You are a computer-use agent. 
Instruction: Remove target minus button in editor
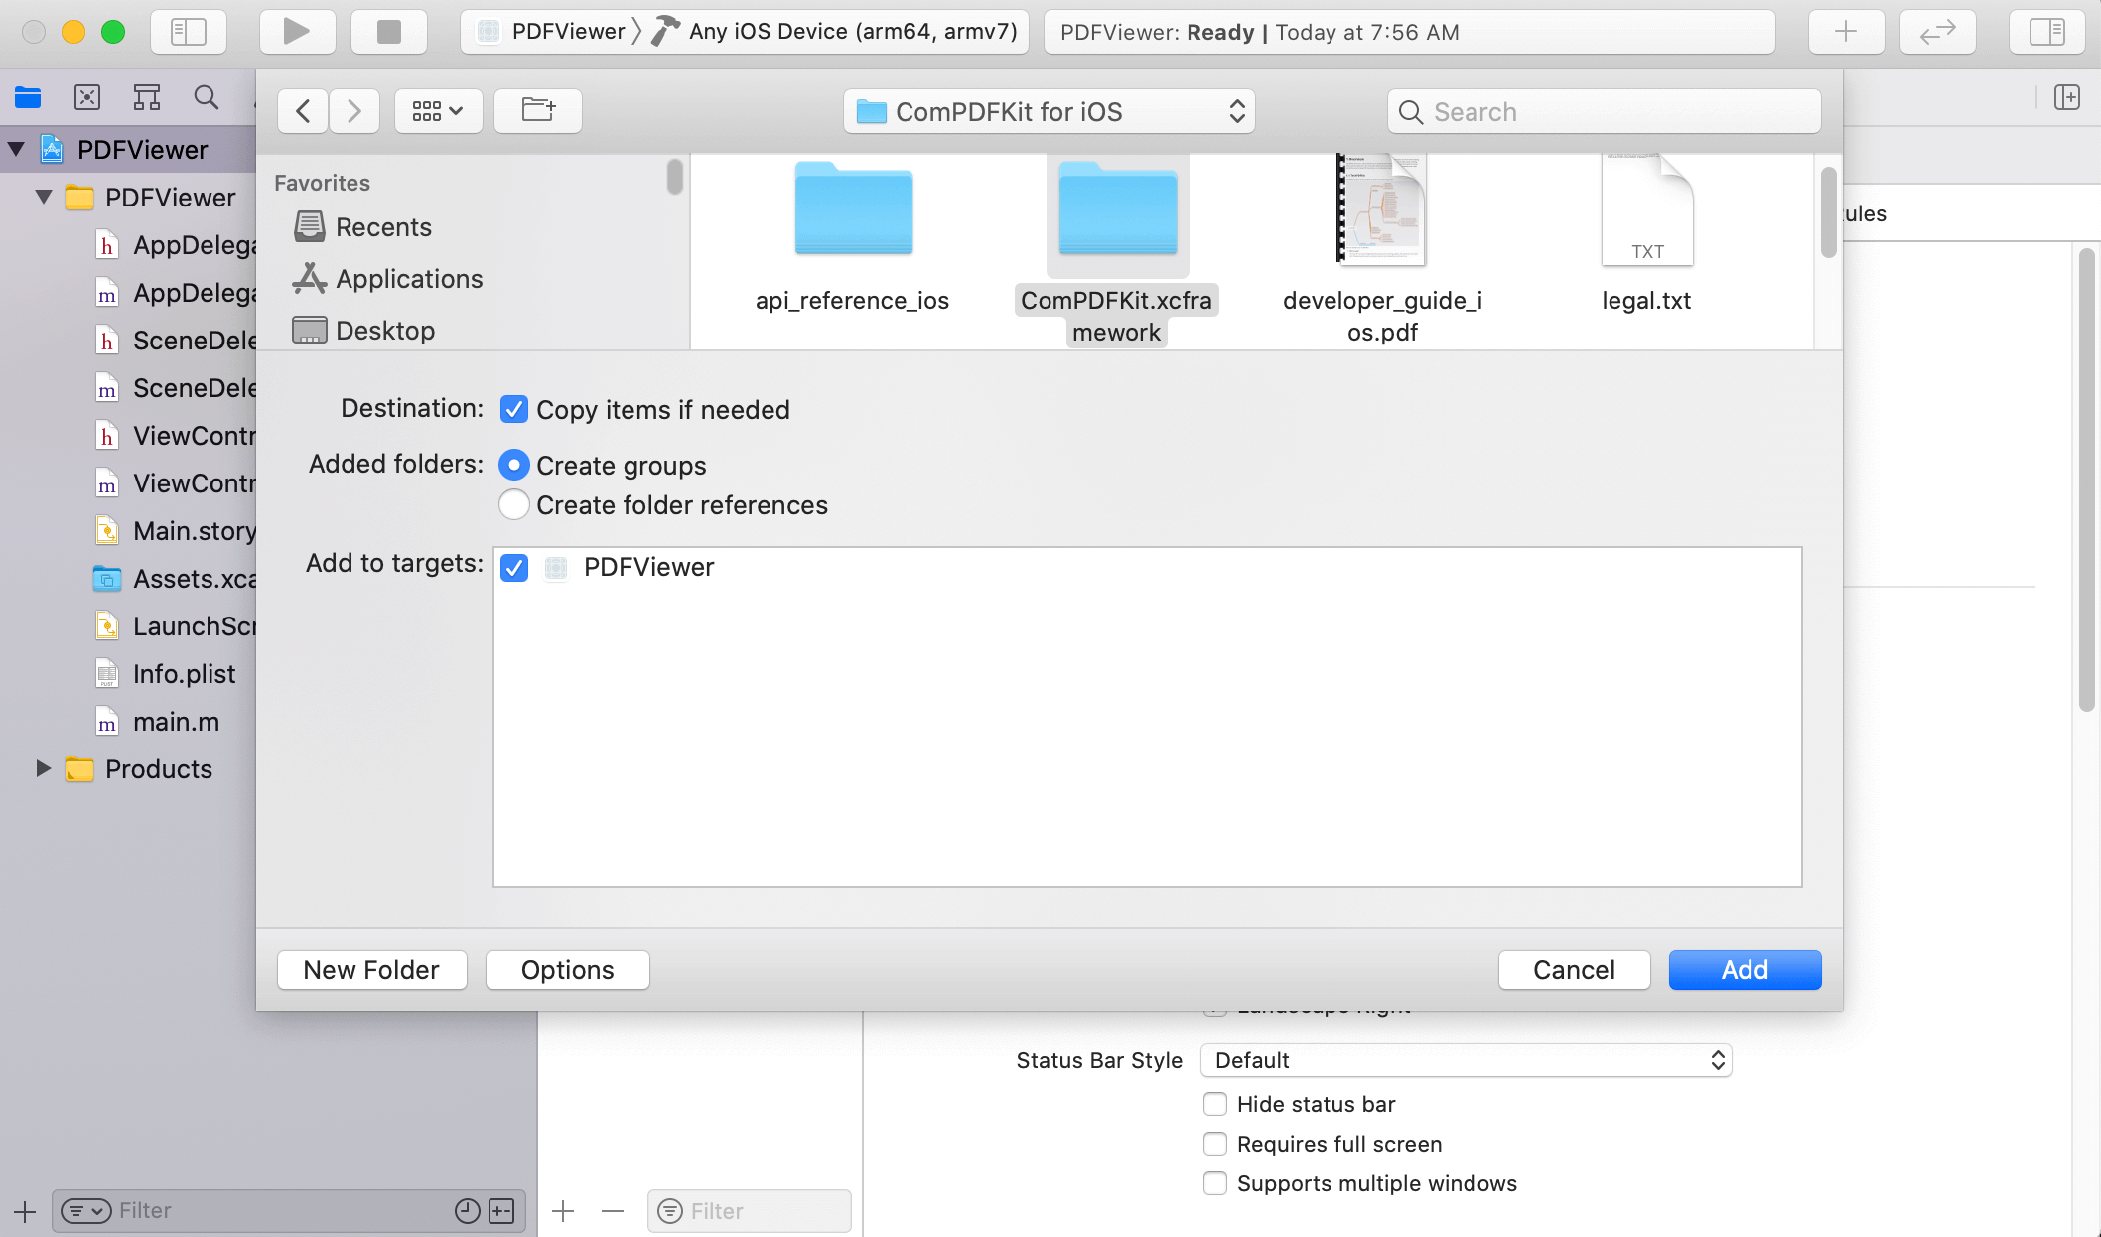point(613,1211)
